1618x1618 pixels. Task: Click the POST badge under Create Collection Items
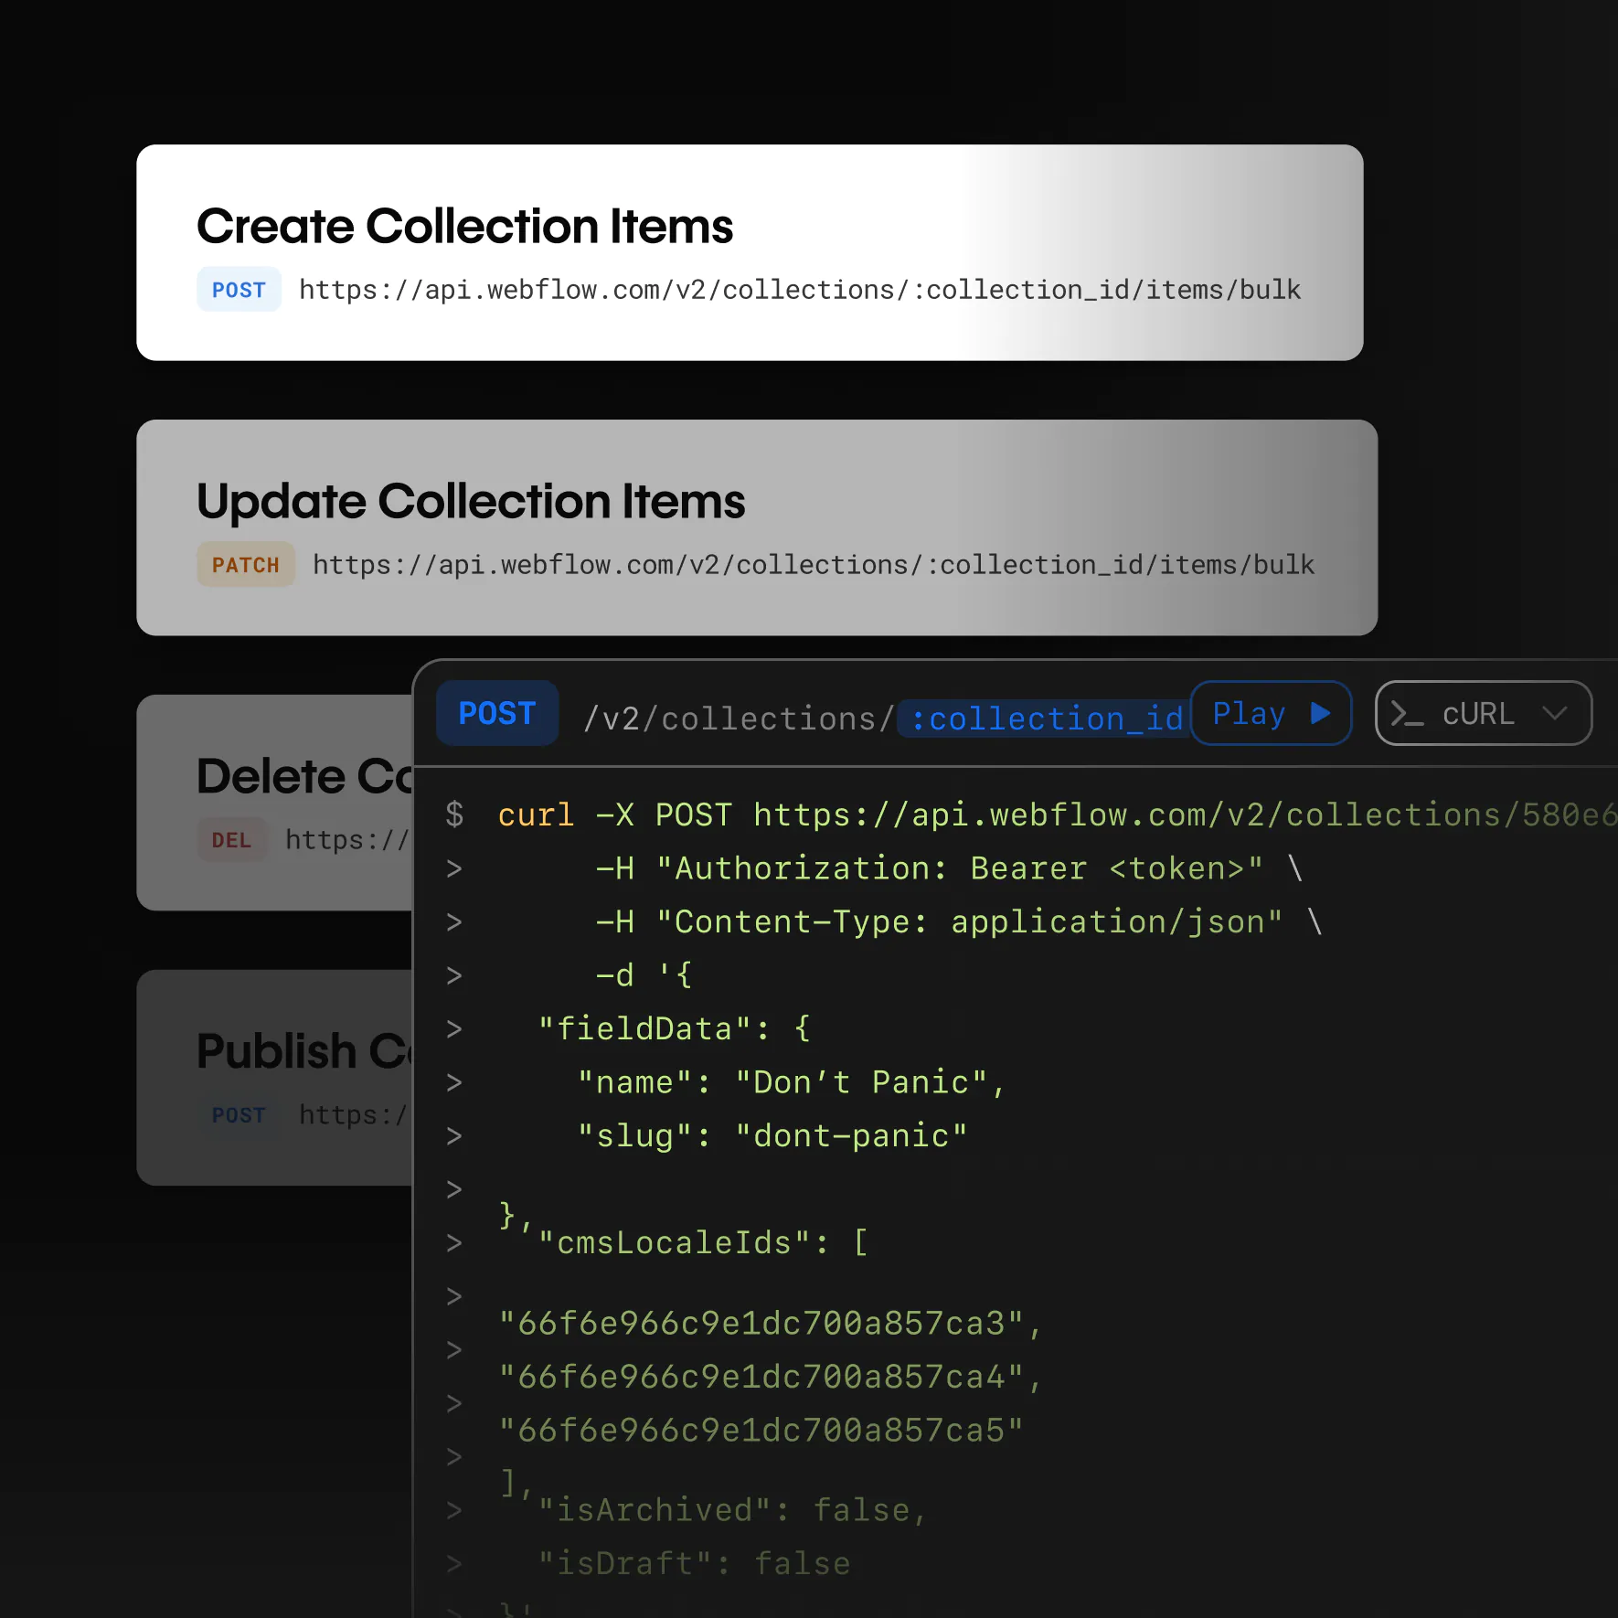coord(239,290)
